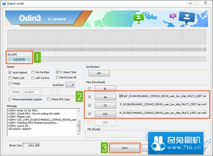Click the 0:[COM3] port indicator

[x=19, y=59]
